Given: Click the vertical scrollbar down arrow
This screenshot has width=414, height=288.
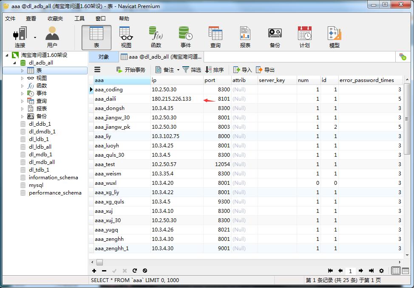Looking at the screenshot, I should click(407, 255).
